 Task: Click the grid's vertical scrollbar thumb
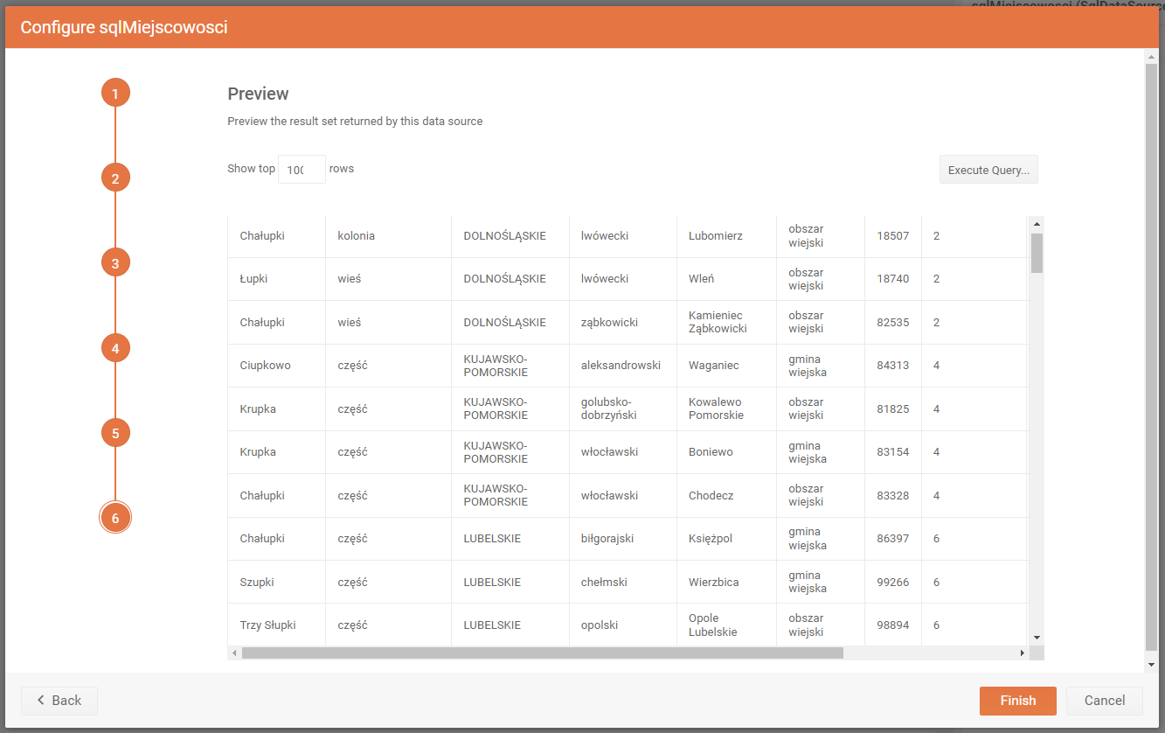tap(1037, 253)
